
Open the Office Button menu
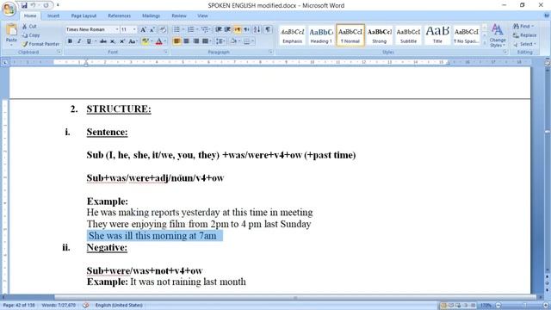(9, 9)
